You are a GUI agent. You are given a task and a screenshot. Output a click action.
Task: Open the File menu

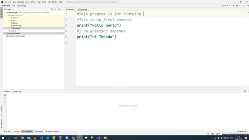click(6, 2)
